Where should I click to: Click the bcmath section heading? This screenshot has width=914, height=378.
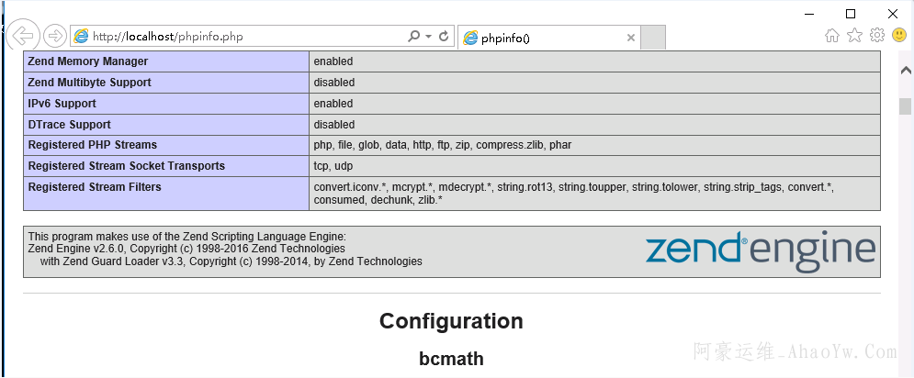click(451, 358)
